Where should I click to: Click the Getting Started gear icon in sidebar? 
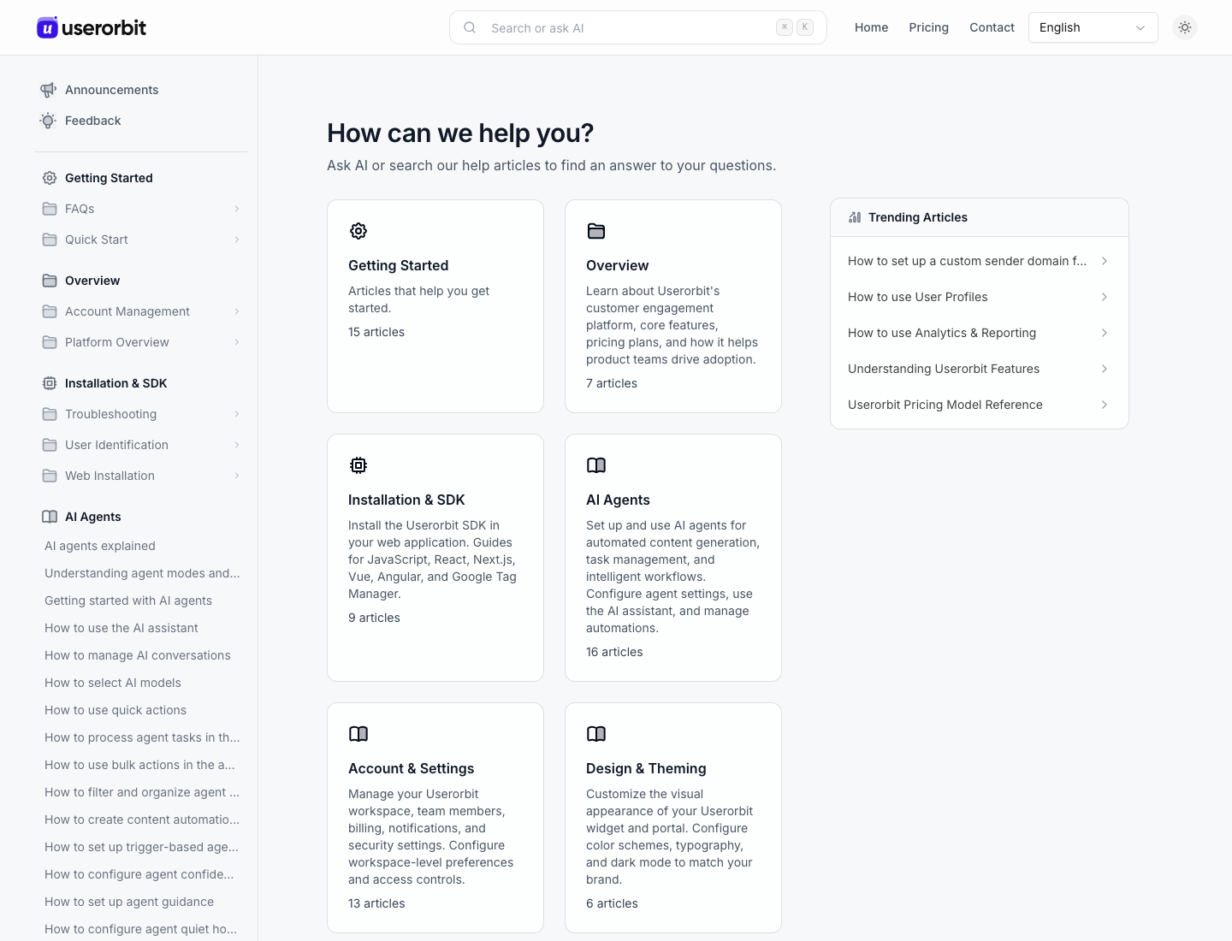(x=50, y=178)
